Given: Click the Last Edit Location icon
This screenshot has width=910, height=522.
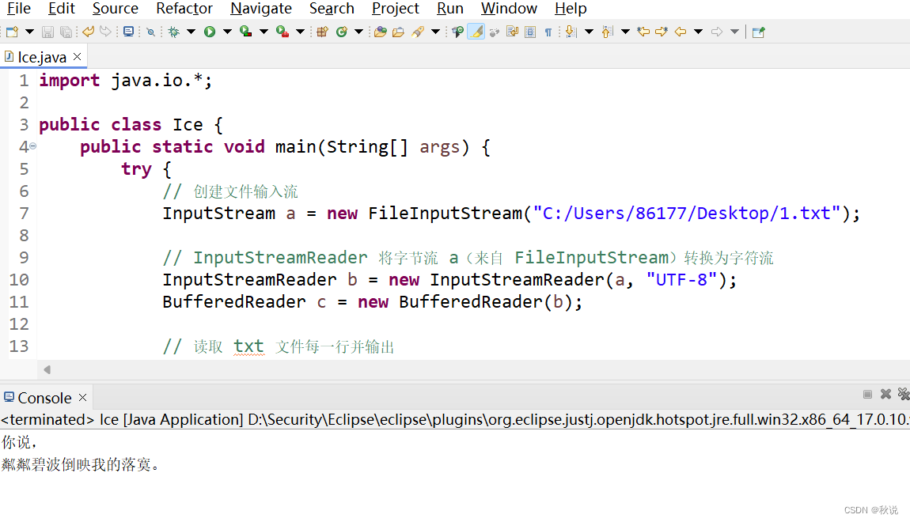Looking at the screenshot, I should point(643,32).
